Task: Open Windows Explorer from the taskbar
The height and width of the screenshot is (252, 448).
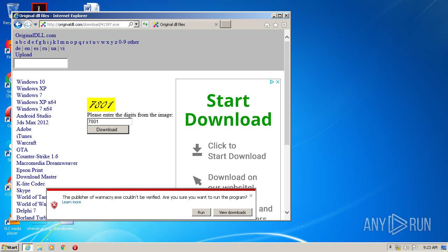Action: (40, 247)
